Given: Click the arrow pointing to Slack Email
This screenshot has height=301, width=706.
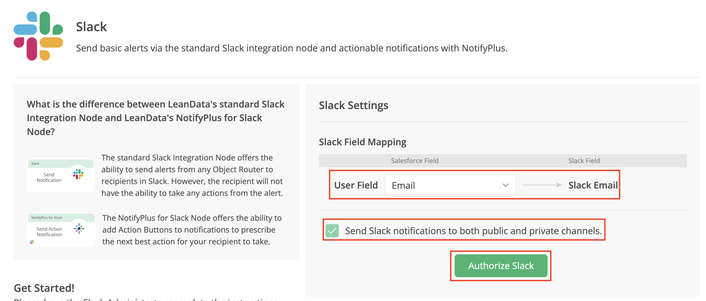Looking at the screenshot, I should [542, 185].
